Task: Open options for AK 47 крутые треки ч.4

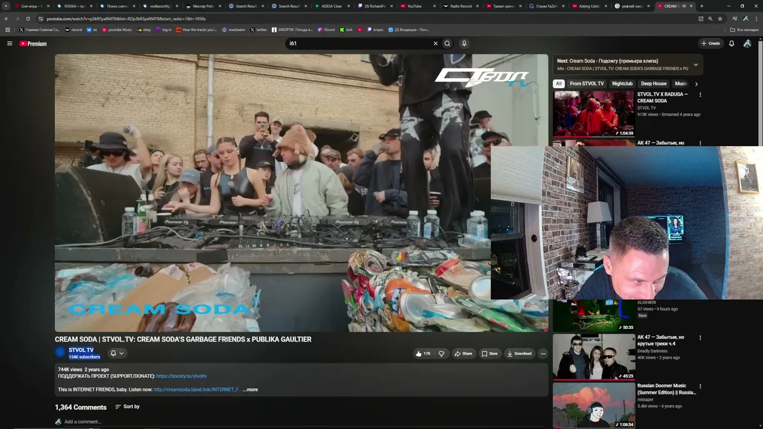Action: click(700, 338)
